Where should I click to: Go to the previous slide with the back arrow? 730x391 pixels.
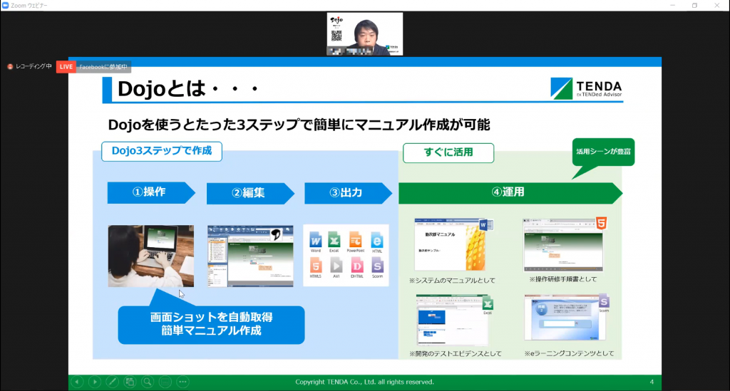click(x=77, y=382)
